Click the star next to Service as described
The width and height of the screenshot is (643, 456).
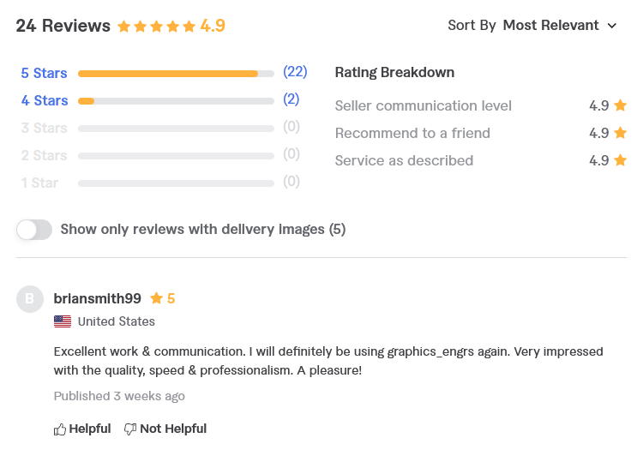point(621,160)
